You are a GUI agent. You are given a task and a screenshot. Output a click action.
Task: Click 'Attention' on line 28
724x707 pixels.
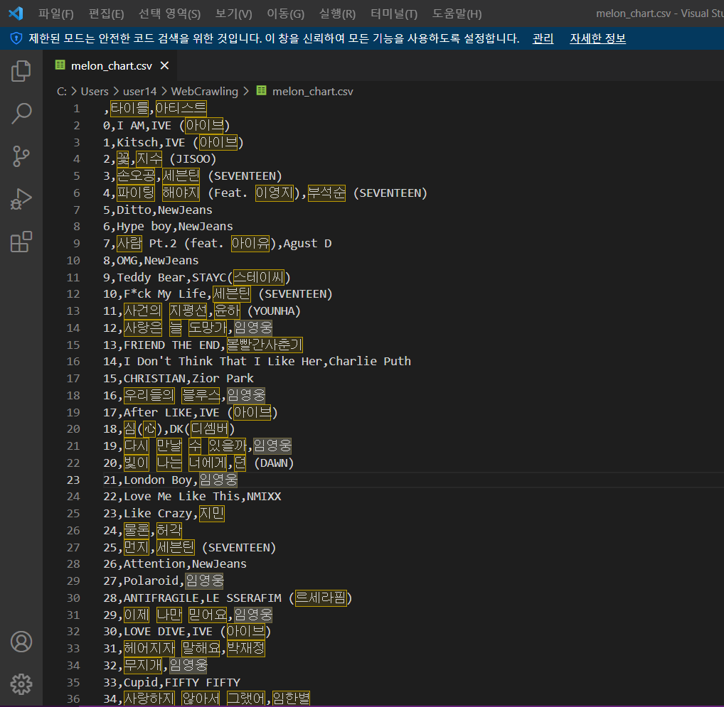tap(154, 564)
